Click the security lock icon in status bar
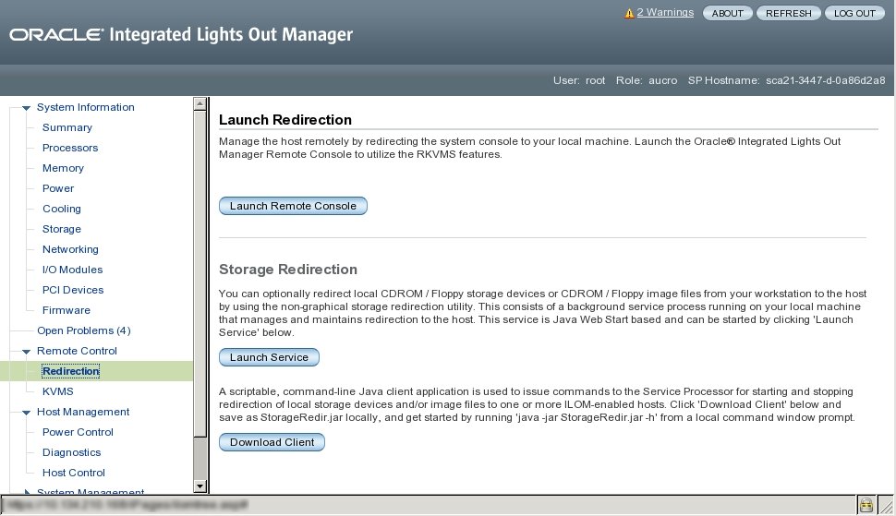 point(866,505)
